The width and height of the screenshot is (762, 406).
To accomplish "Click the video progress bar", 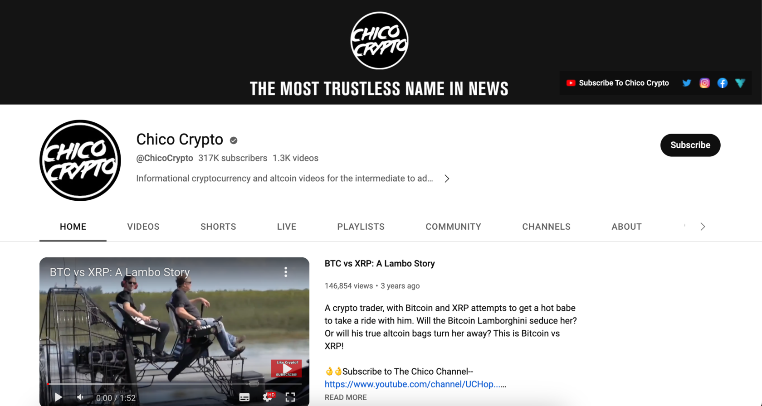I will point(174,384).
